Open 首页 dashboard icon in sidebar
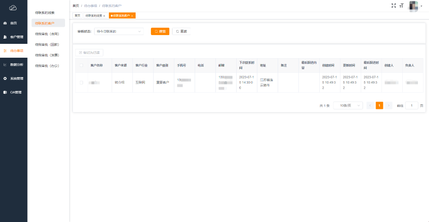 coord(5,23)
